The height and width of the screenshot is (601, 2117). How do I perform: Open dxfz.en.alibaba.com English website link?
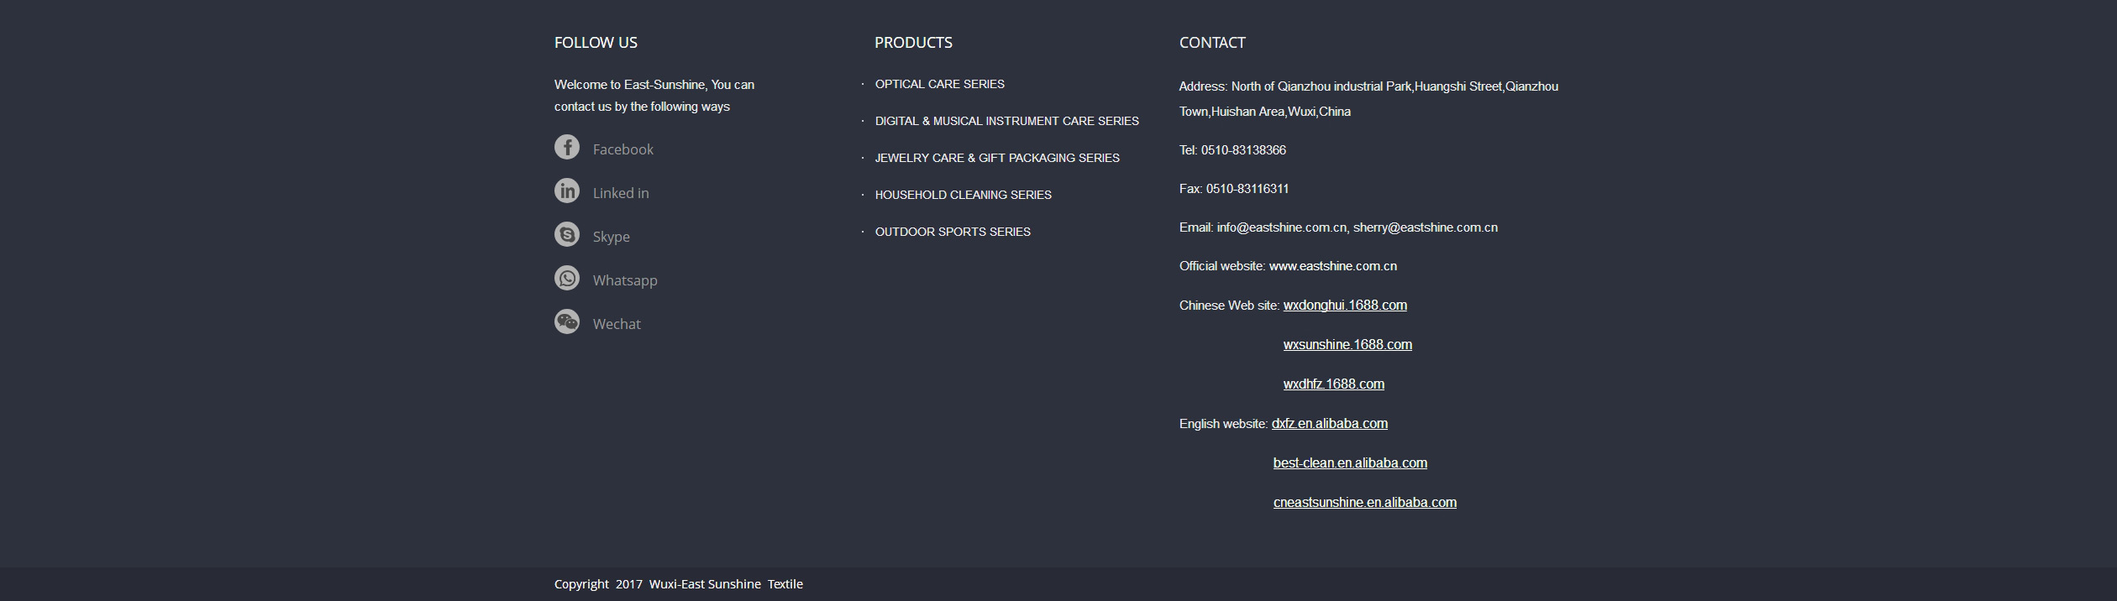click(1329, 424)
